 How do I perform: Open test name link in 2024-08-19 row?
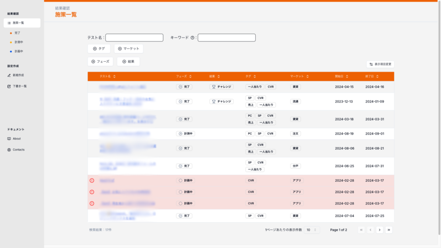pyautogui.click(x=125, y=134)
